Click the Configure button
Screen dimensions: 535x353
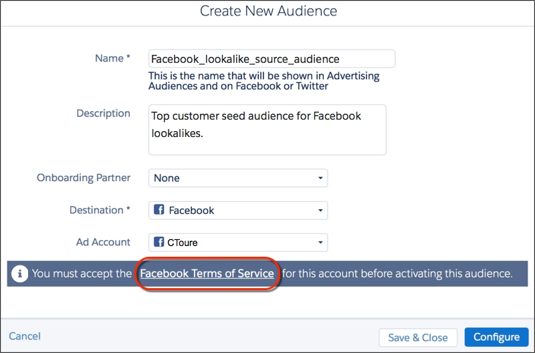(x=496, y=337)
